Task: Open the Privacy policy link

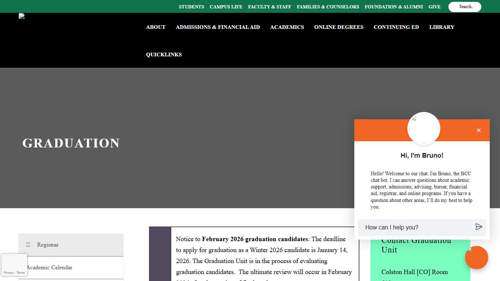Action: click(8, 273)
